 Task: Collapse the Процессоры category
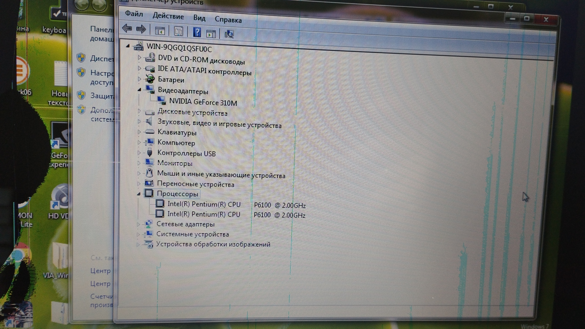(x=139, y=194)
